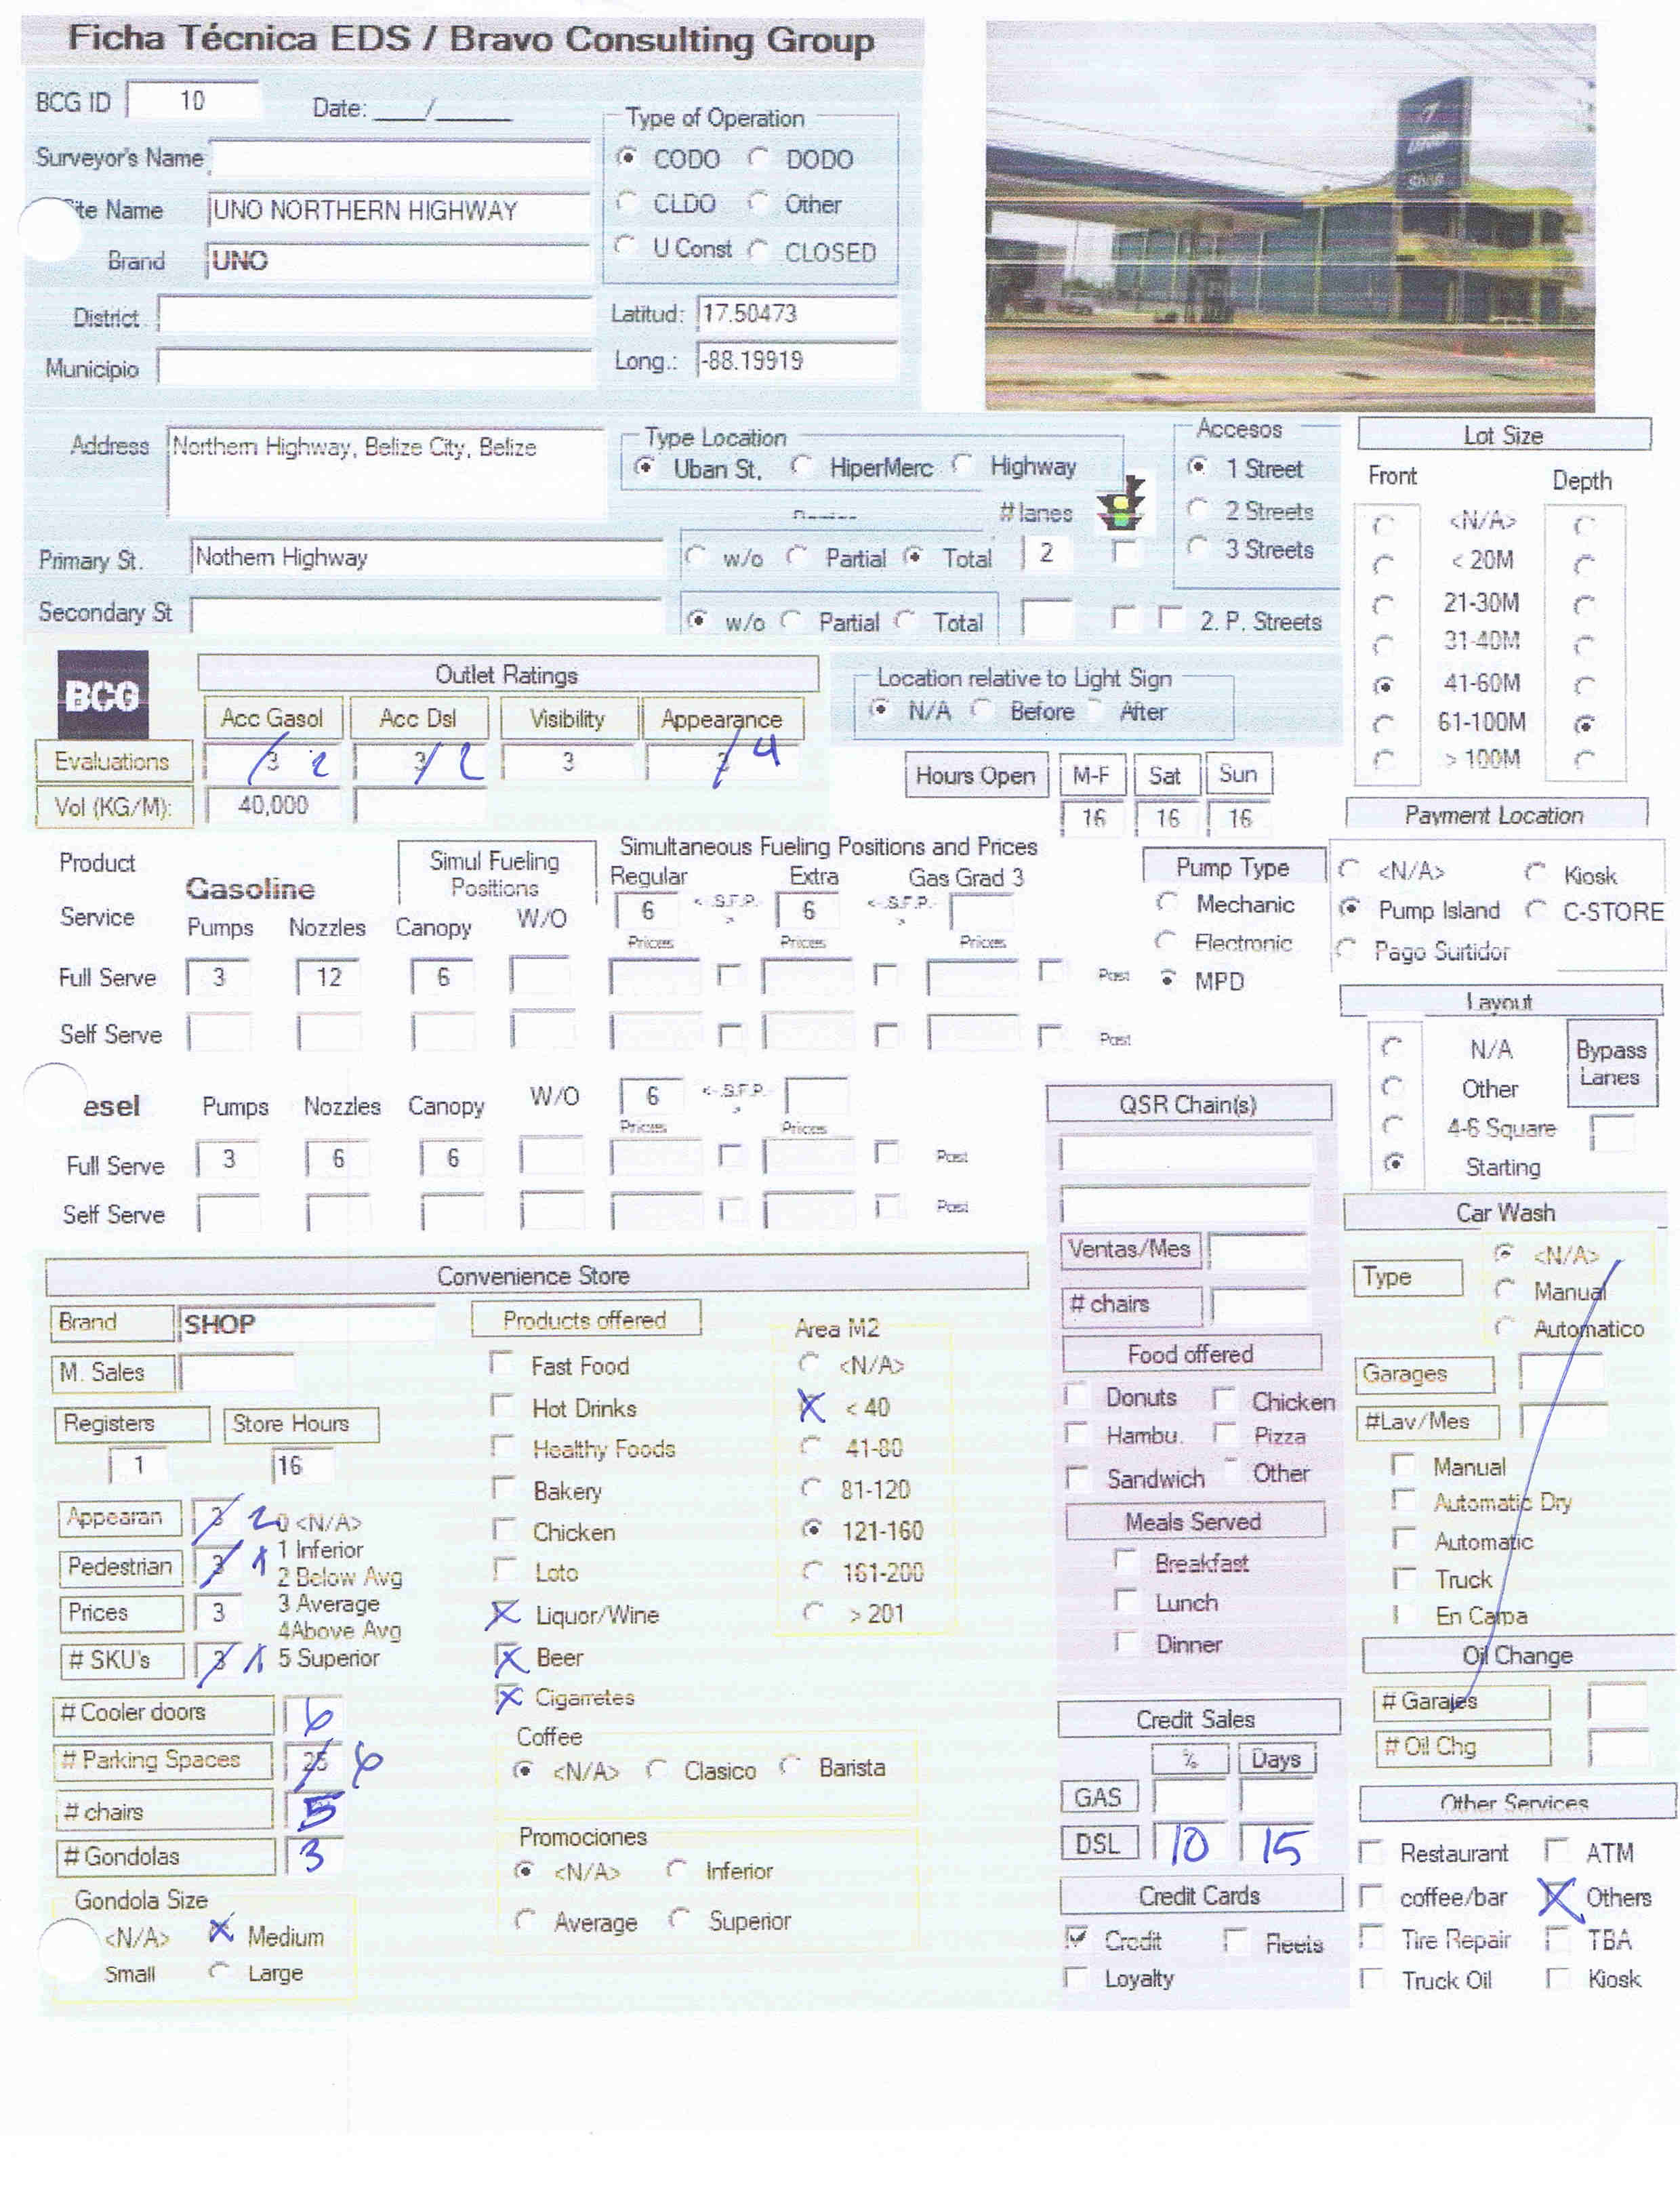
Task: Check the Loyalty checkbox
Action: [x=1077, y=1977]
